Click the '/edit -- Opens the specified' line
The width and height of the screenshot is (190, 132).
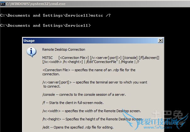pyautogui.click(x=78, y=127)
